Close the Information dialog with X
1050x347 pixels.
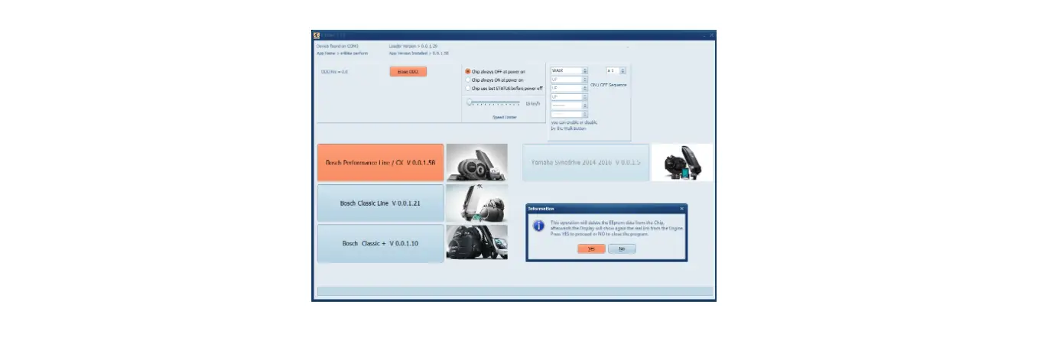coord(682,208)
